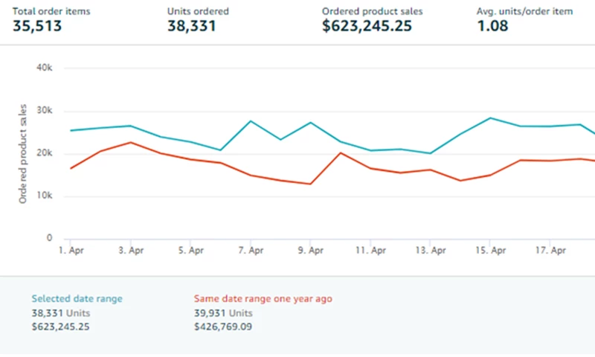Click the Total order items metric heading
This screenshot has height=357, width=595.
50,11
